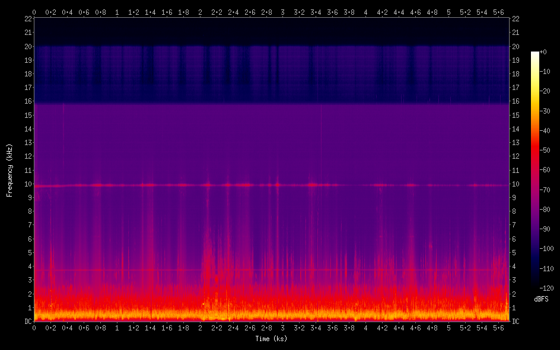Select the 5 kHz label on left frequency axis
This screenshot has height=350, width=560.
28,253
